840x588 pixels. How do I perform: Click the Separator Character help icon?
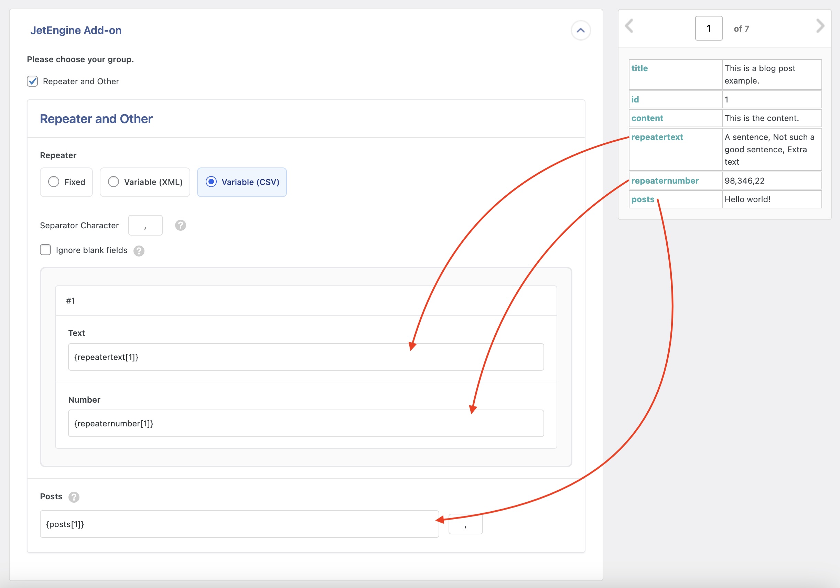180,225
